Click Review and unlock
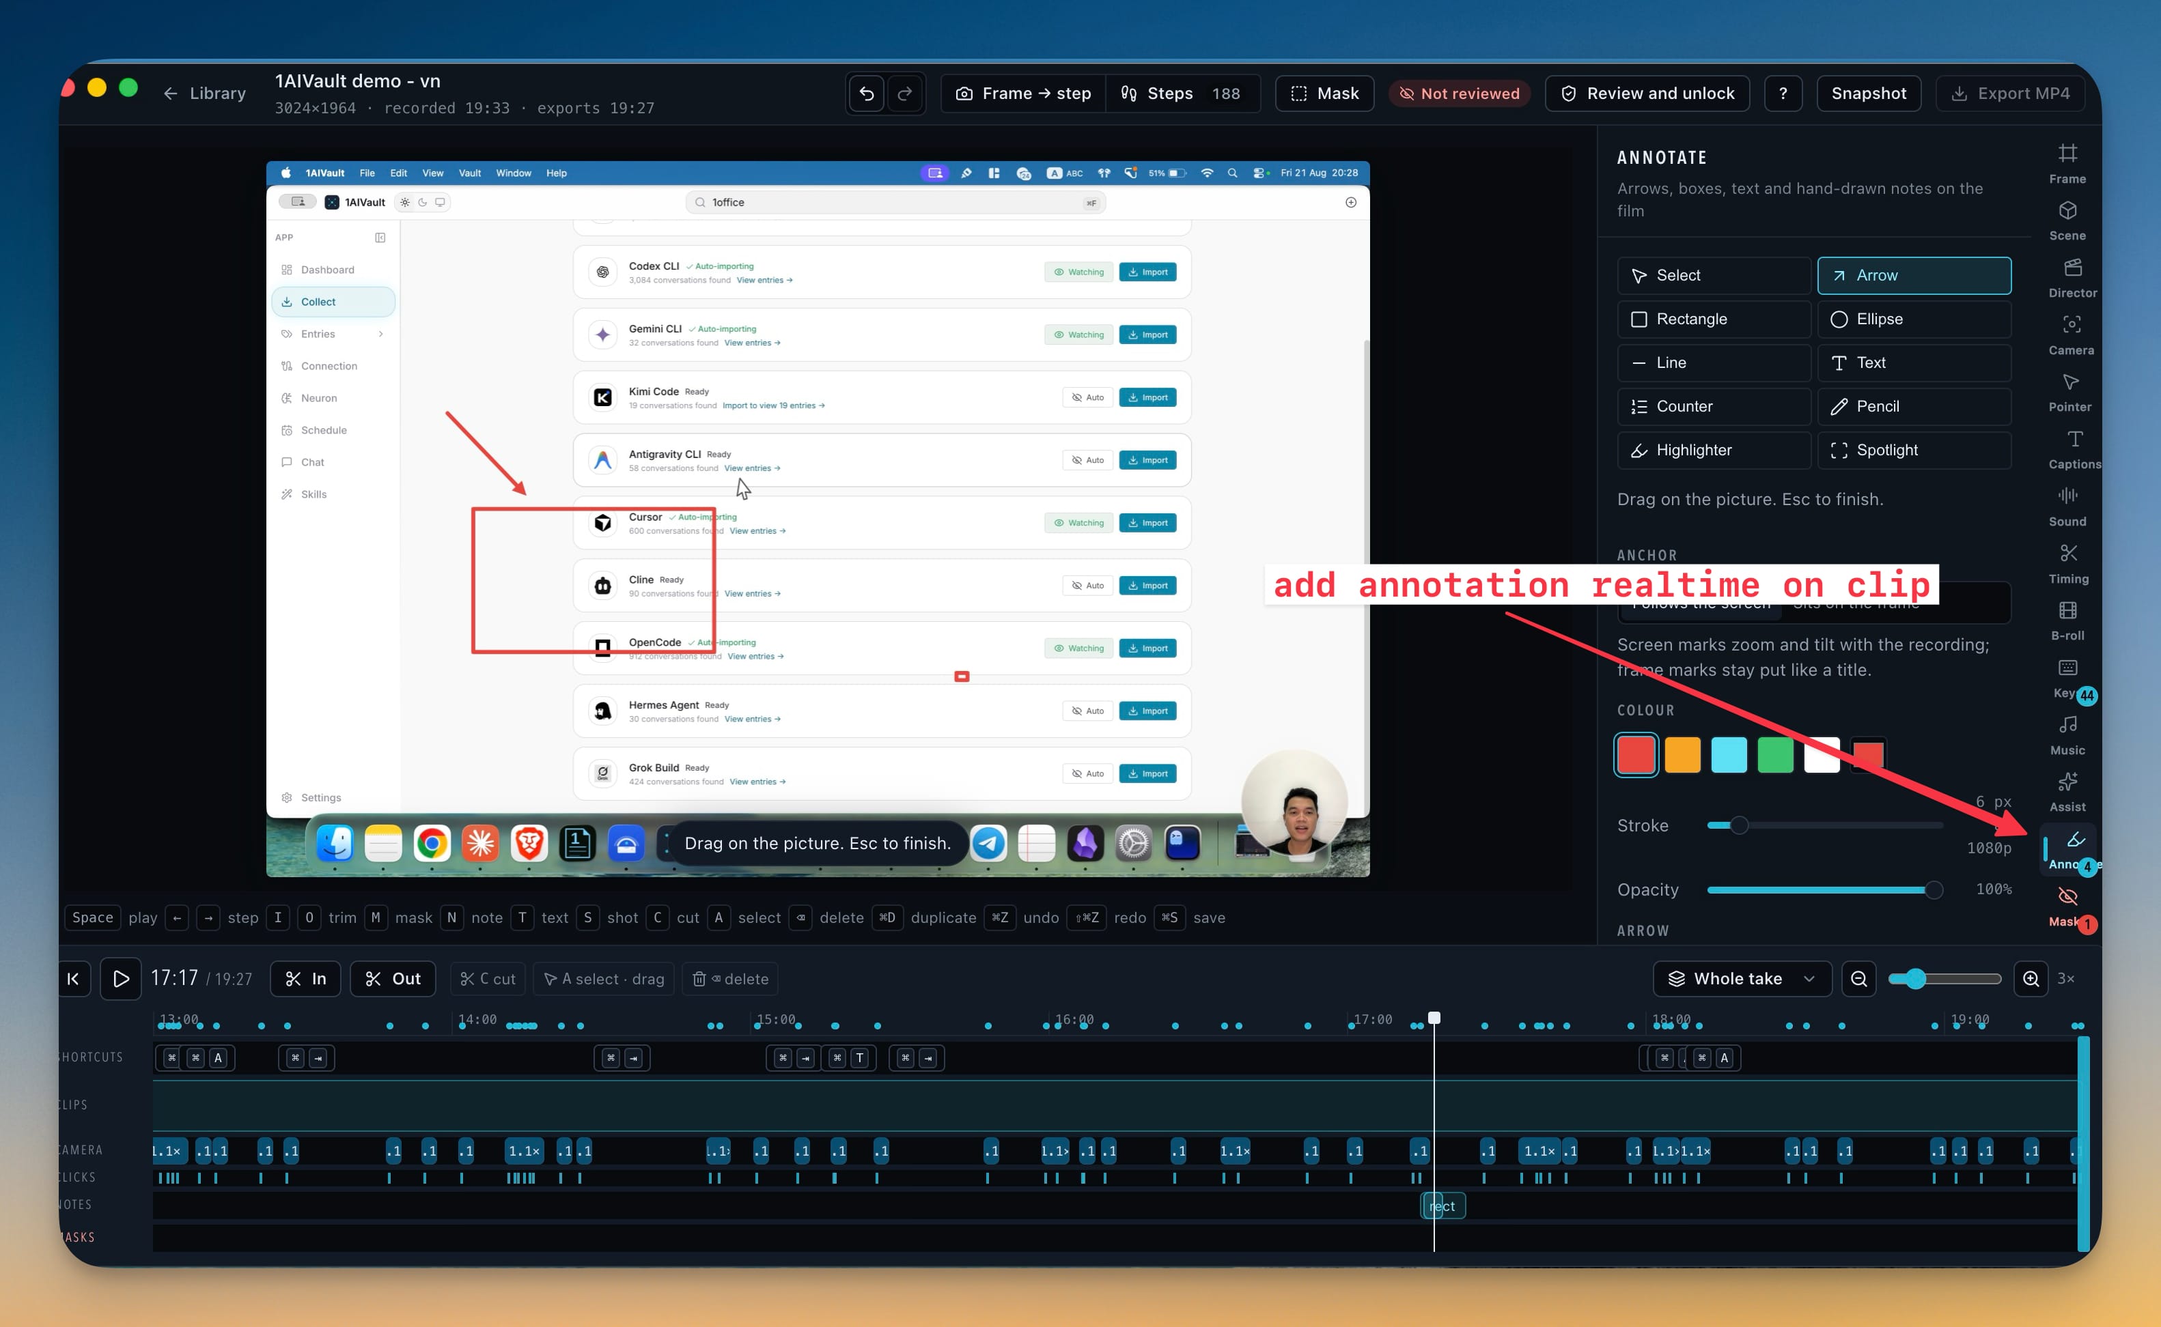 [x=1647, y=93]
